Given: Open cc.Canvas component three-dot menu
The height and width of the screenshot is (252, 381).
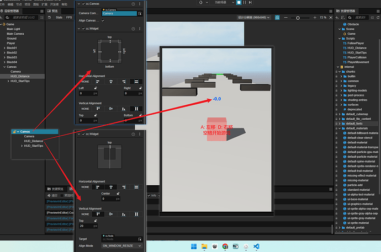Looking at the screenshot, I should 140,4.
